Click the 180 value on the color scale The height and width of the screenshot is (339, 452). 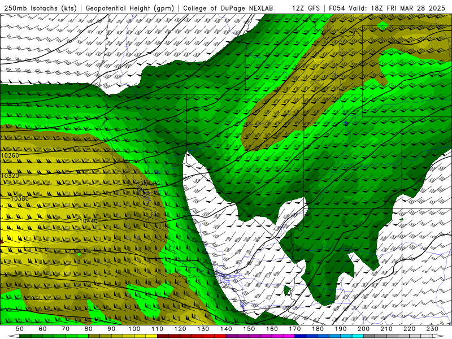[x=318, y=329]
